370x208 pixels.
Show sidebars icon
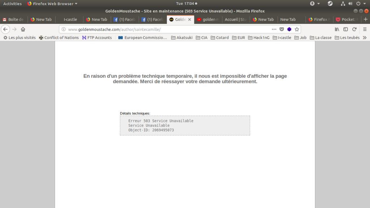click(x=346, y=29)
